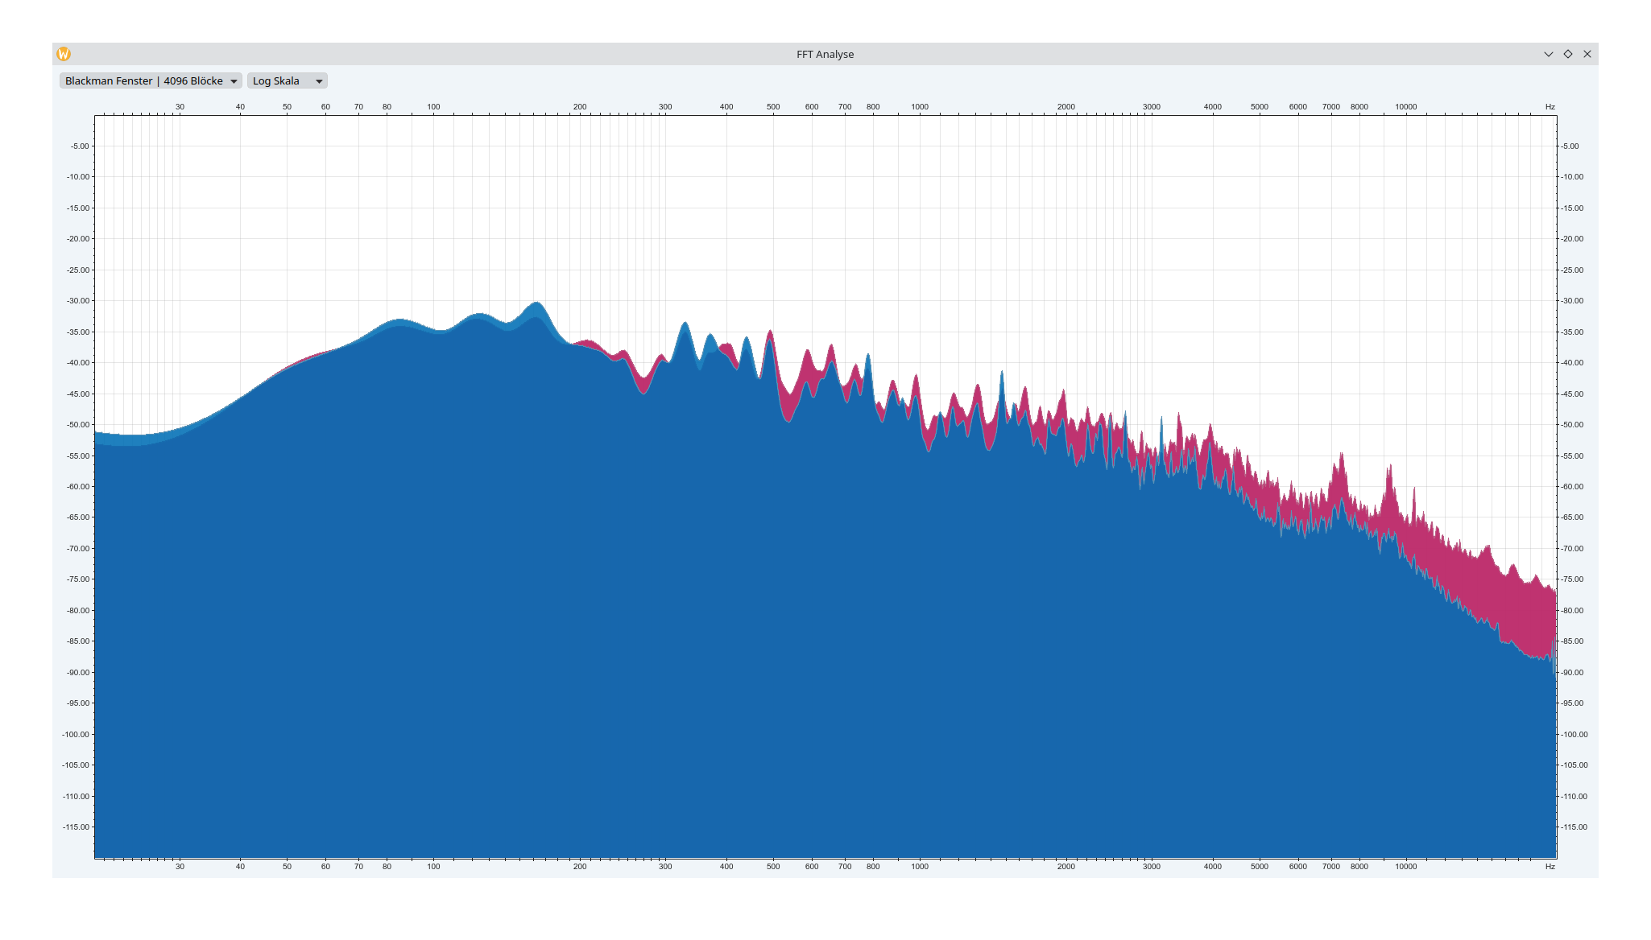The image size is (1651, 940).
Task: Click the Hz unit label at bottom right
Action: tap(1550, 867)
